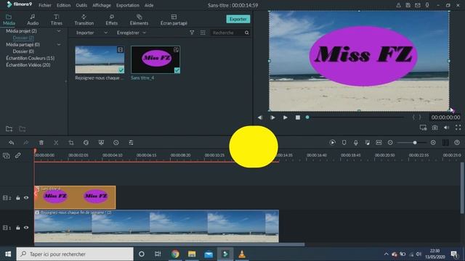The image size is (465, 261).
Task: Click the timeline help question icon
Action: (457, 143)
